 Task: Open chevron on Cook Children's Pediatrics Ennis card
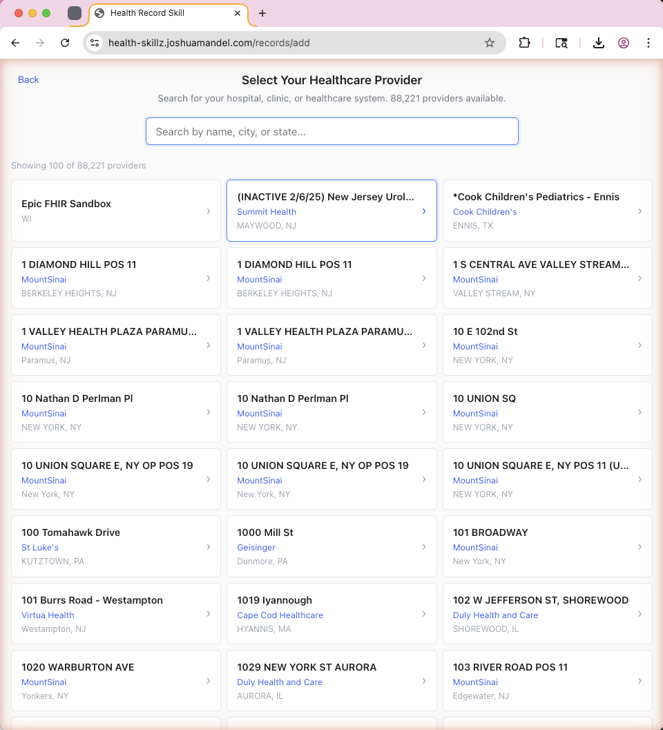tap(640, 211)
